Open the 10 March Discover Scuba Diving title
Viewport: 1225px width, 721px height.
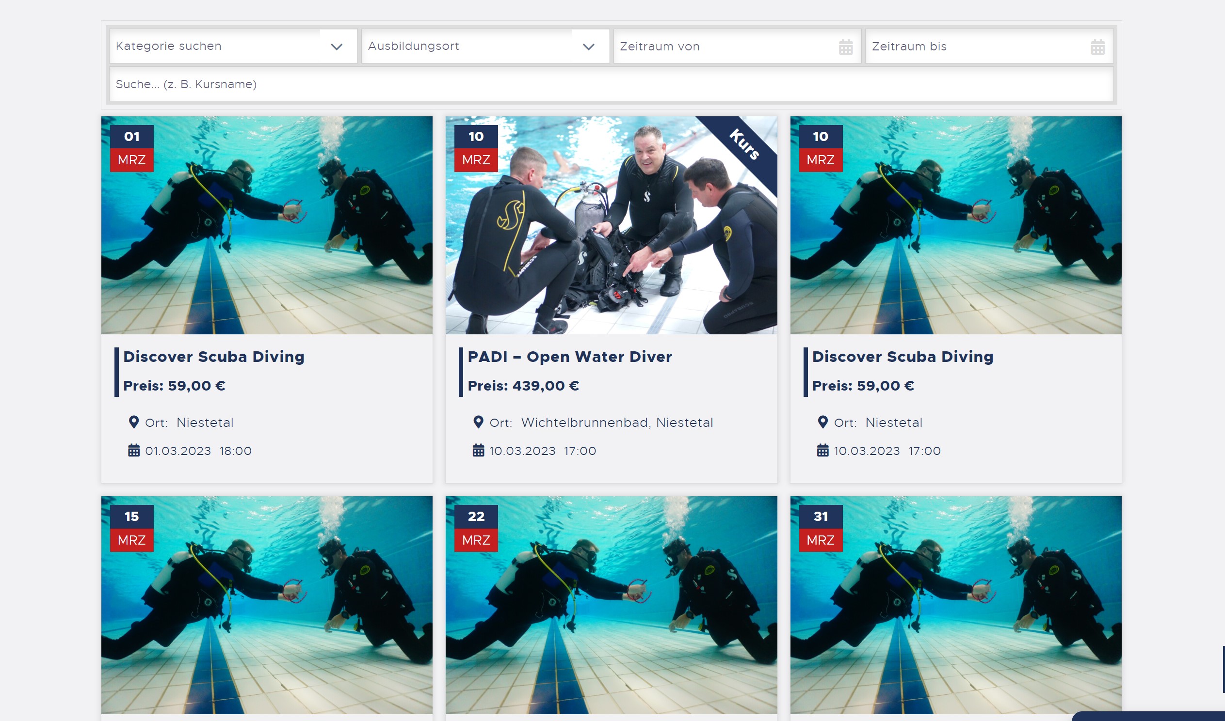[902, 357]
